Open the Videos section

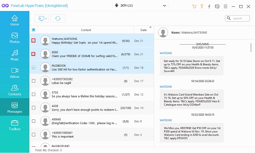[14, 73]
